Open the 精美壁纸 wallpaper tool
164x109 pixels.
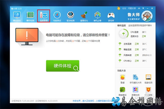point(122,91)
